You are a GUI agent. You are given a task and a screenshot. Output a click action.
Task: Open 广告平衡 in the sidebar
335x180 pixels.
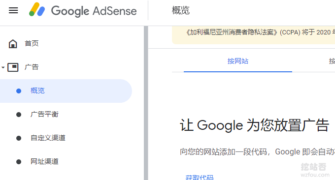[x=44, y=114]
